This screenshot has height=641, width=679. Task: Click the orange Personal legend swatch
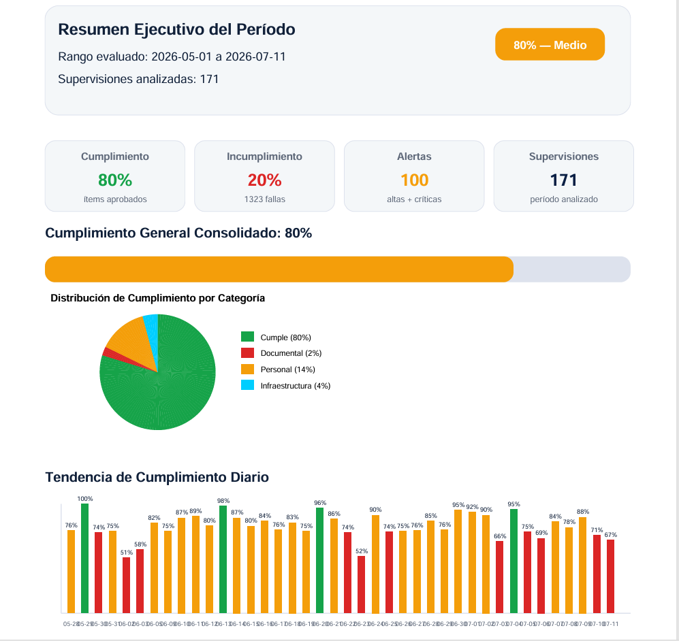[247, 369]
